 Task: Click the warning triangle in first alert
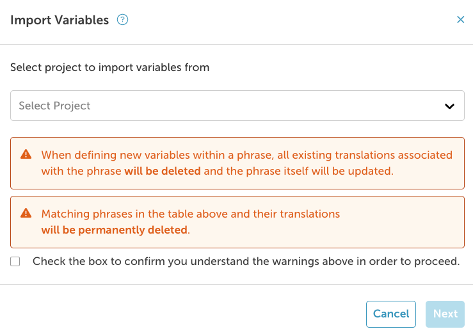(x=26, y=155)
